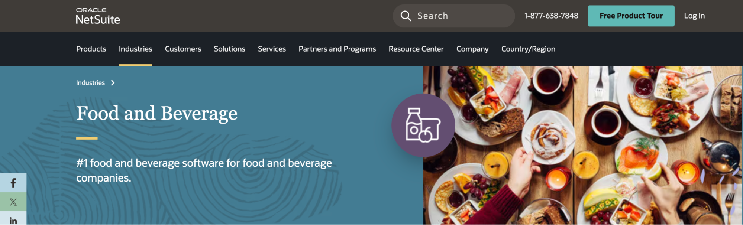Click the magnifying glass search icon
The width and height of the screenshot is (743, 225).
tap(406, 16)
